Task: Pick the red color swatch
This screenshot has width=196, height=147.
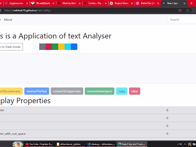Action: [x=49, y=47]
